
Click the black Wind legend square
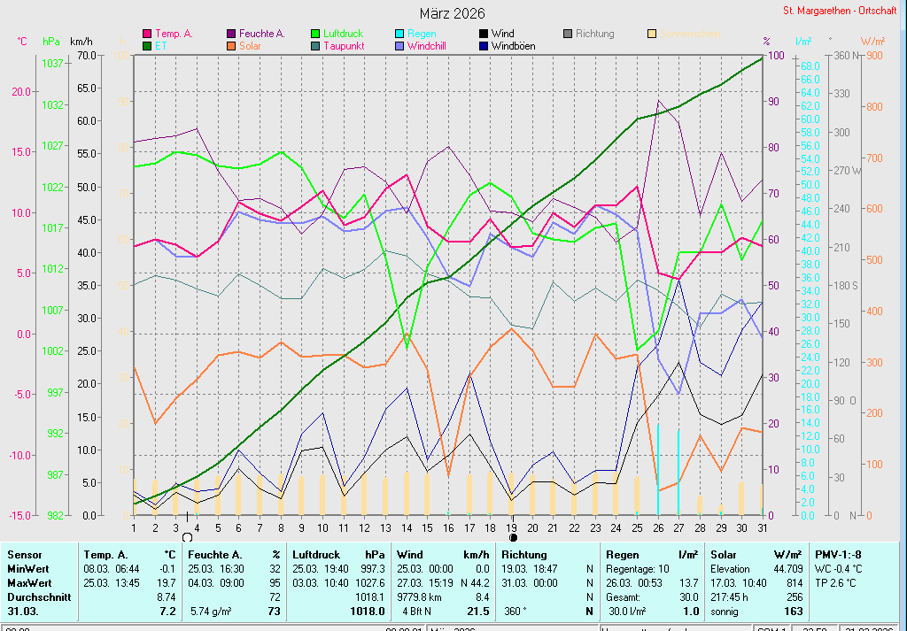484,34
